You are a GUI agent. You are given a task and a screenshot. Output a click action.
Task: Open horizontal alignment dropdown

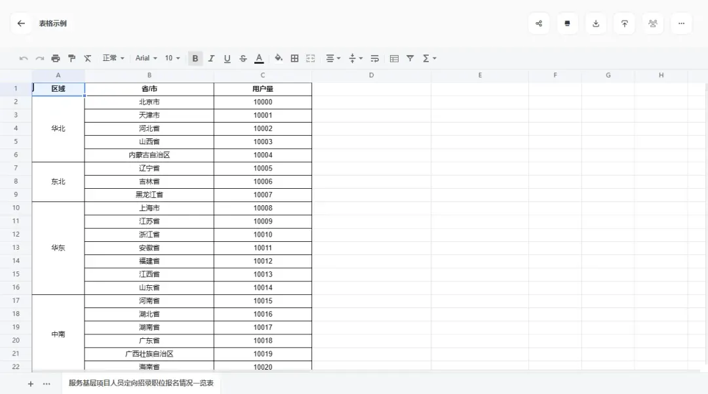pyautogui.click(x=333, y=58)
